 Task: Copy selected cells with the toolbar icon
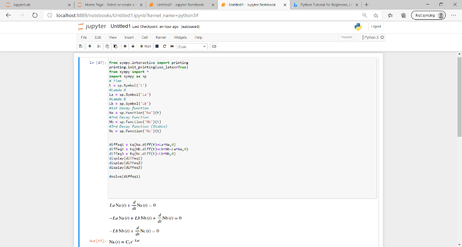click(107, 46)
